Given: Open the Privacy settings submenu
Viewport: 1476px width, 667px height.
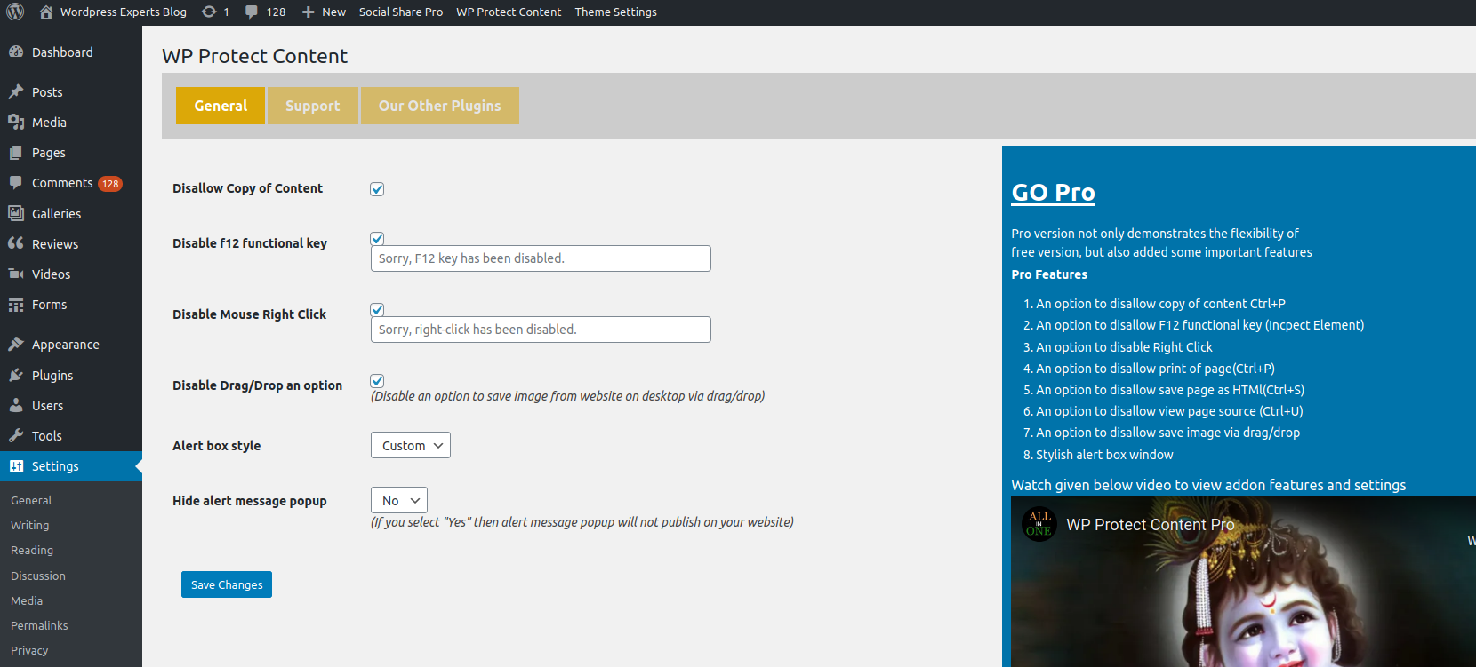Looking at the screenshot, I should tap(29, 650).
